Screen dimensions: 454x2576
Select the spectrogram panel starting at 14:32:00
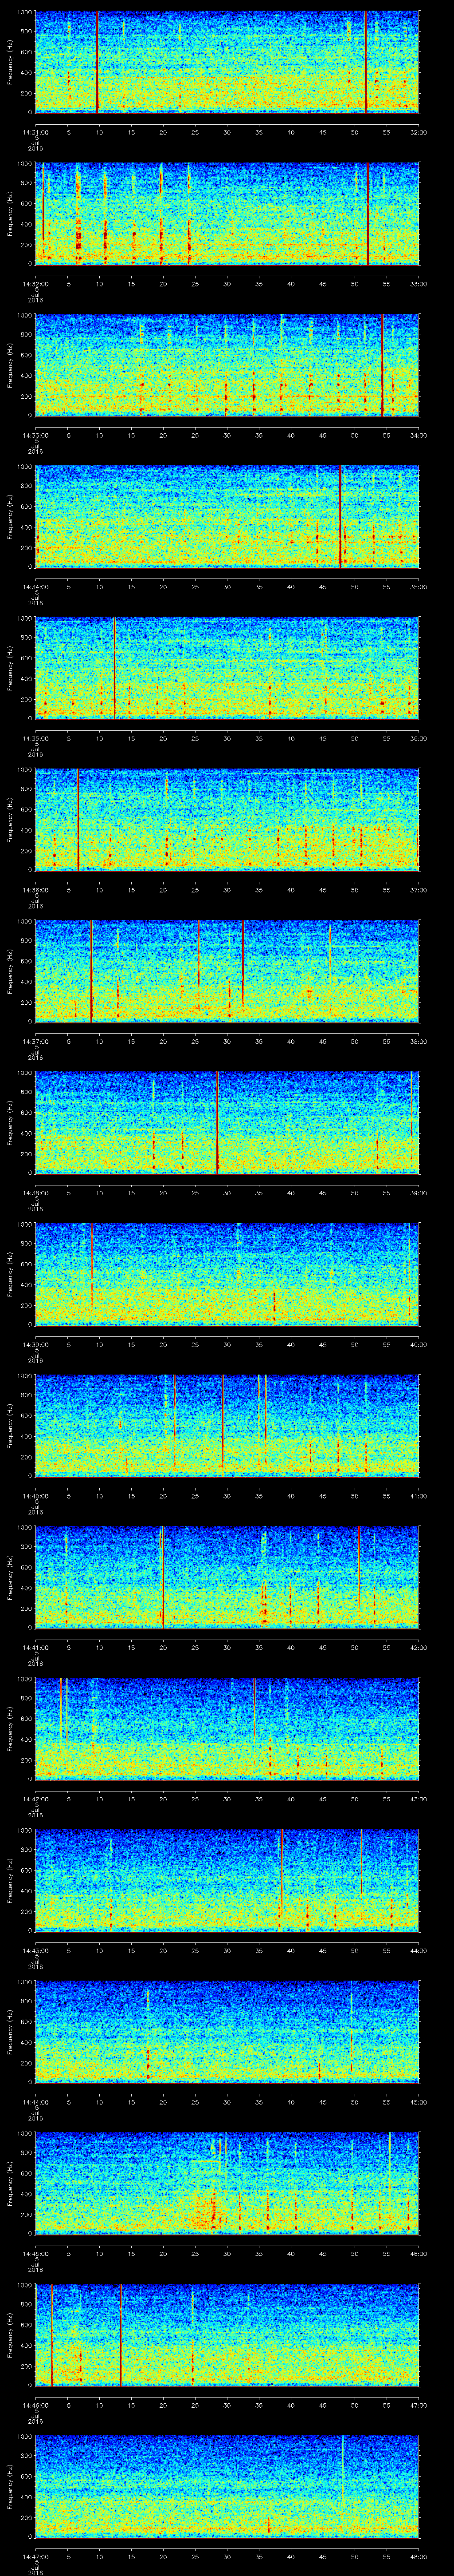click(x=227, y=213)
